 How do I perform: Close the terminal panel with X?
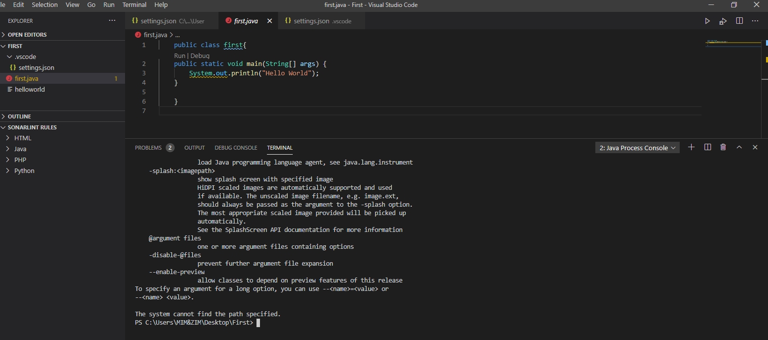[755, 147]
